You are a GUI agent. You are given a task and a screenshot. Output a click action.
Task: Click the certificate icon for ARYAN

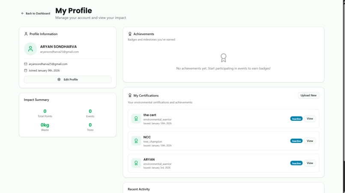[136, 163]
